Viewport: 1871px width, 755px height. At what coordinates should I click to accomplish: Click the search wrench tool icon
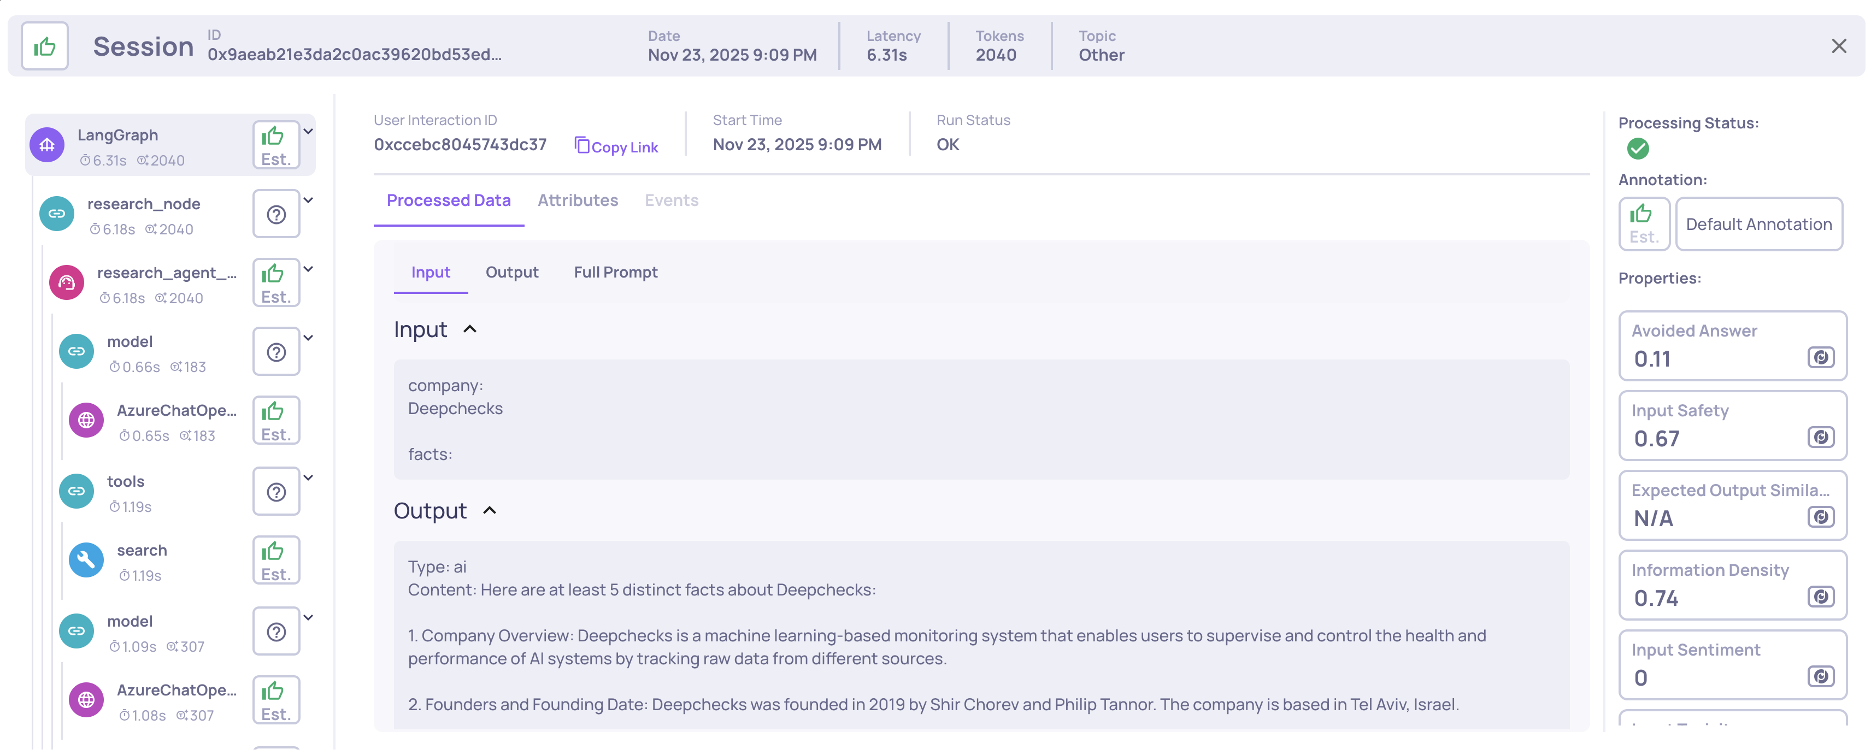[x=86, y=561]
